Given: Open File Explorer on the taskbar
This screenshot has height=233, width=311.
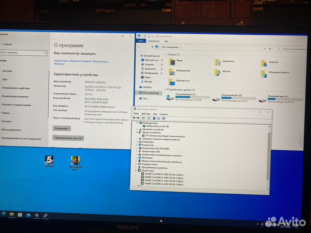Looking at the screenshot, I should (x=12, y=214).
